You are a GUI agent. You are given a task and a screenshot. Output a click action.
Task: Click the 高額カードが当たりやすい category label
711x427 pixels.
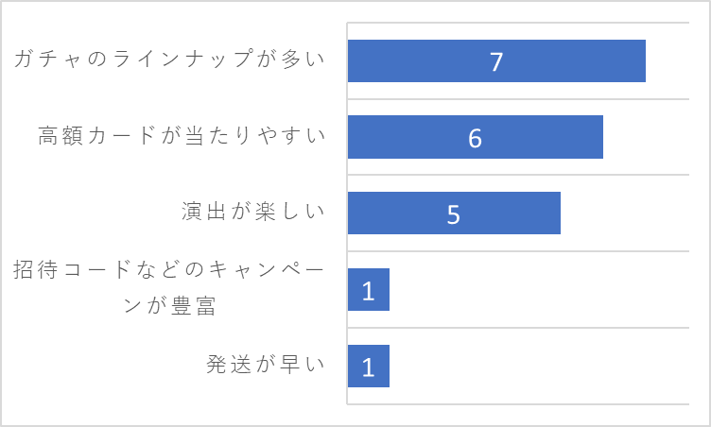(x=182, y=135)
